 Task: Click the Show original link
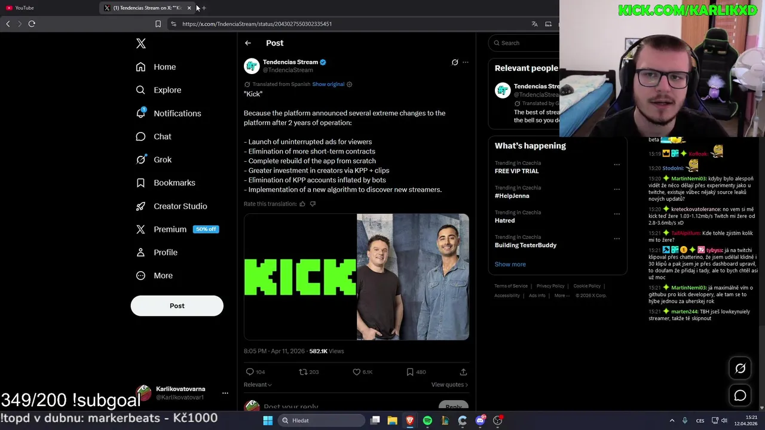pos(328,84)
